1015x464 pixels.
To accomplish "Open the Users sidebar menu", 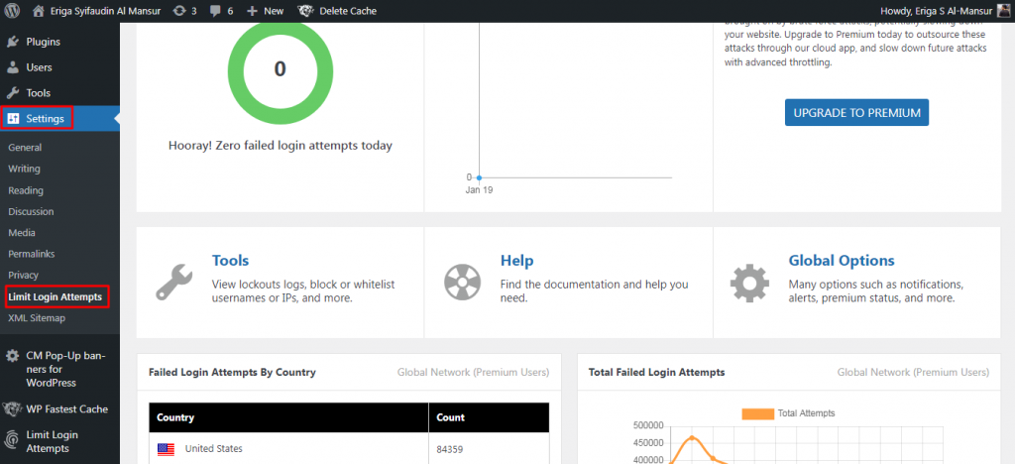I will click(40, 67).
